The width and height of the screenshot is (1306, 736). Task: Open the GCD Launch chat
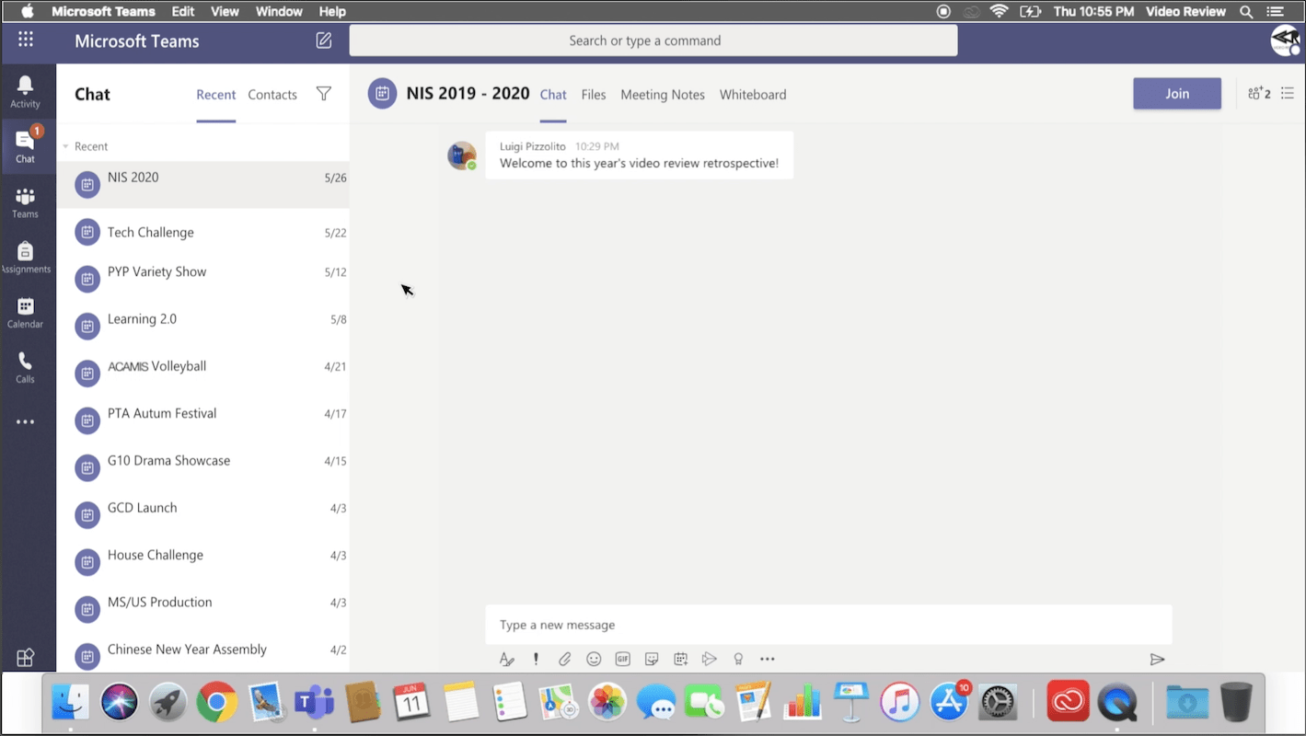coord(203,514)
